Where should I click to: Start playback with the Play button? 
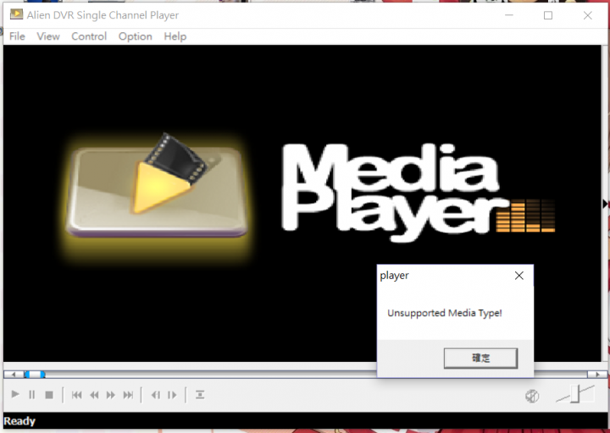pyautogui.click(x=15, y=395)
